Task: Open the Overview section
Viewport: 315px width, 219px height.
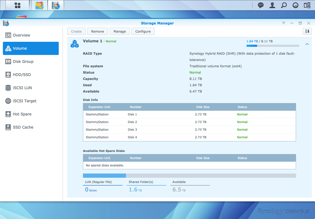Action: (x=21, y=35)
